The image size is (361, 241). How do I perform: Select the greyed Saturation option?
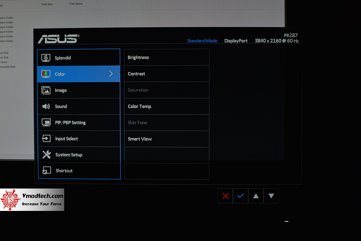tap(167, 90)
